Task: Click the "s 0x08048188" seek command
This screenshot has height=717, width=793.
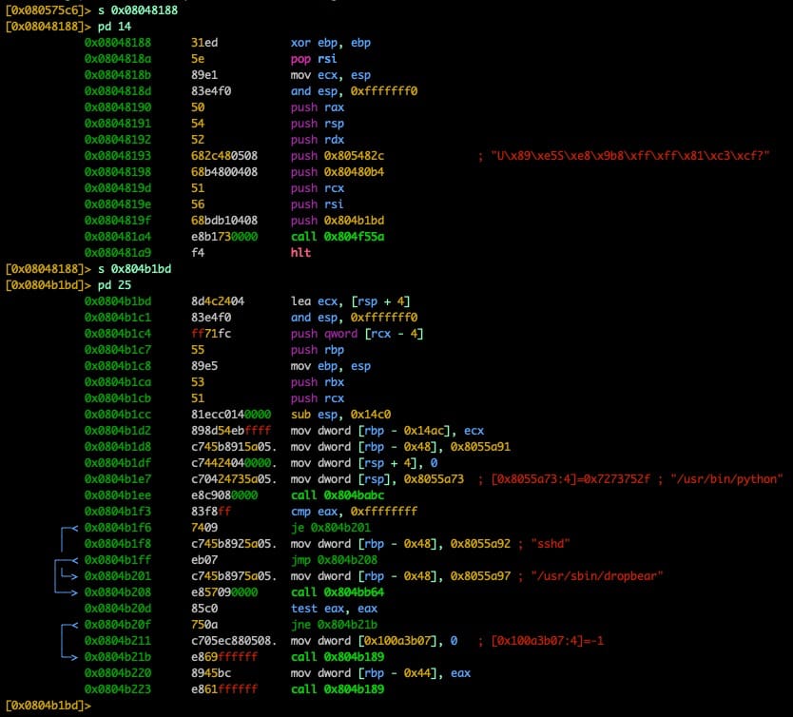Action: tap(138, 10)
